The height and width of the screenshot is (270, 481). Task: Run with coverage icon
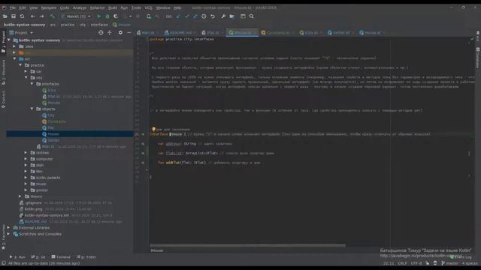click(116, 16)
